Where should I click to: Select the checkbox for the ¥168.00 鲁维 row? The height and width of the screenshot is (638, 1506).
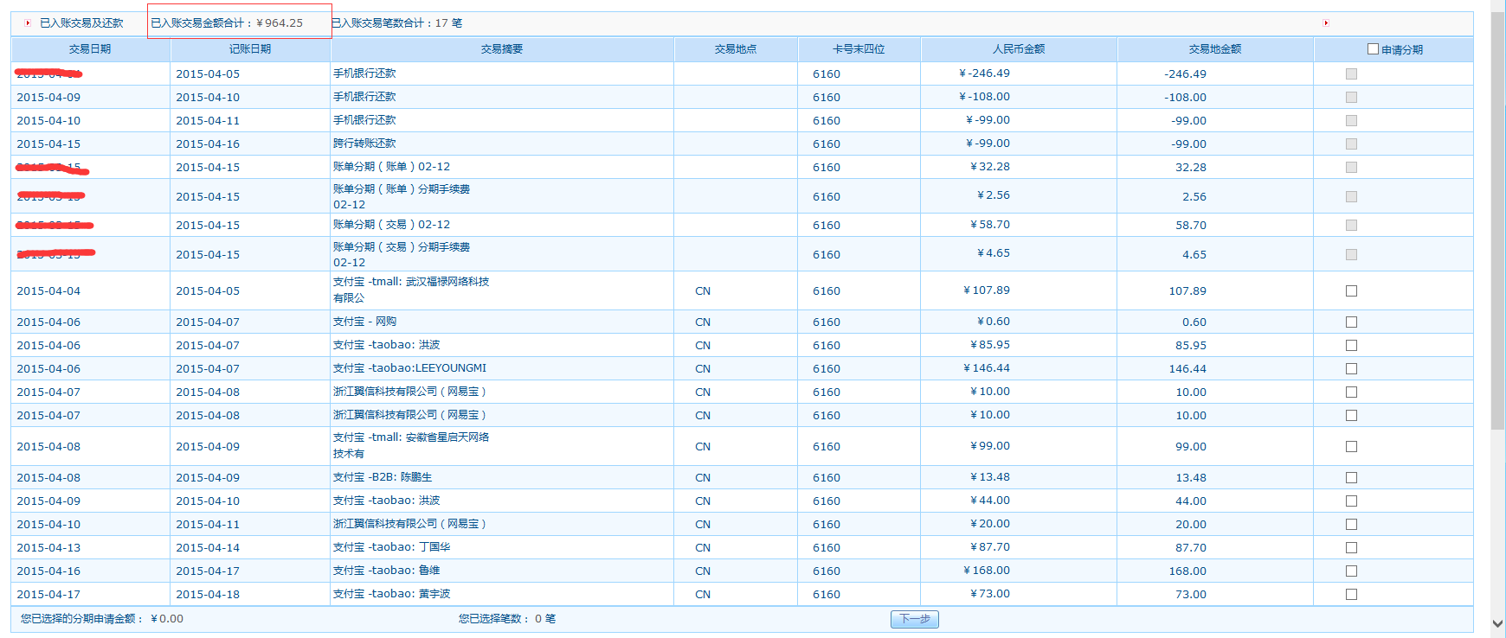pos(1351,571)
